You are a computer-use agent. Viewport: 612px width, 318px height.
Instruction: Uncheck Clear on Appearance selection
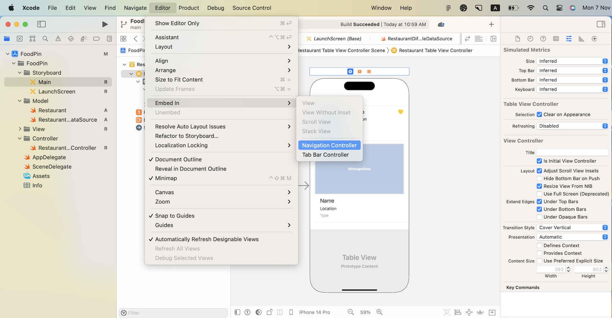(539, 114)
